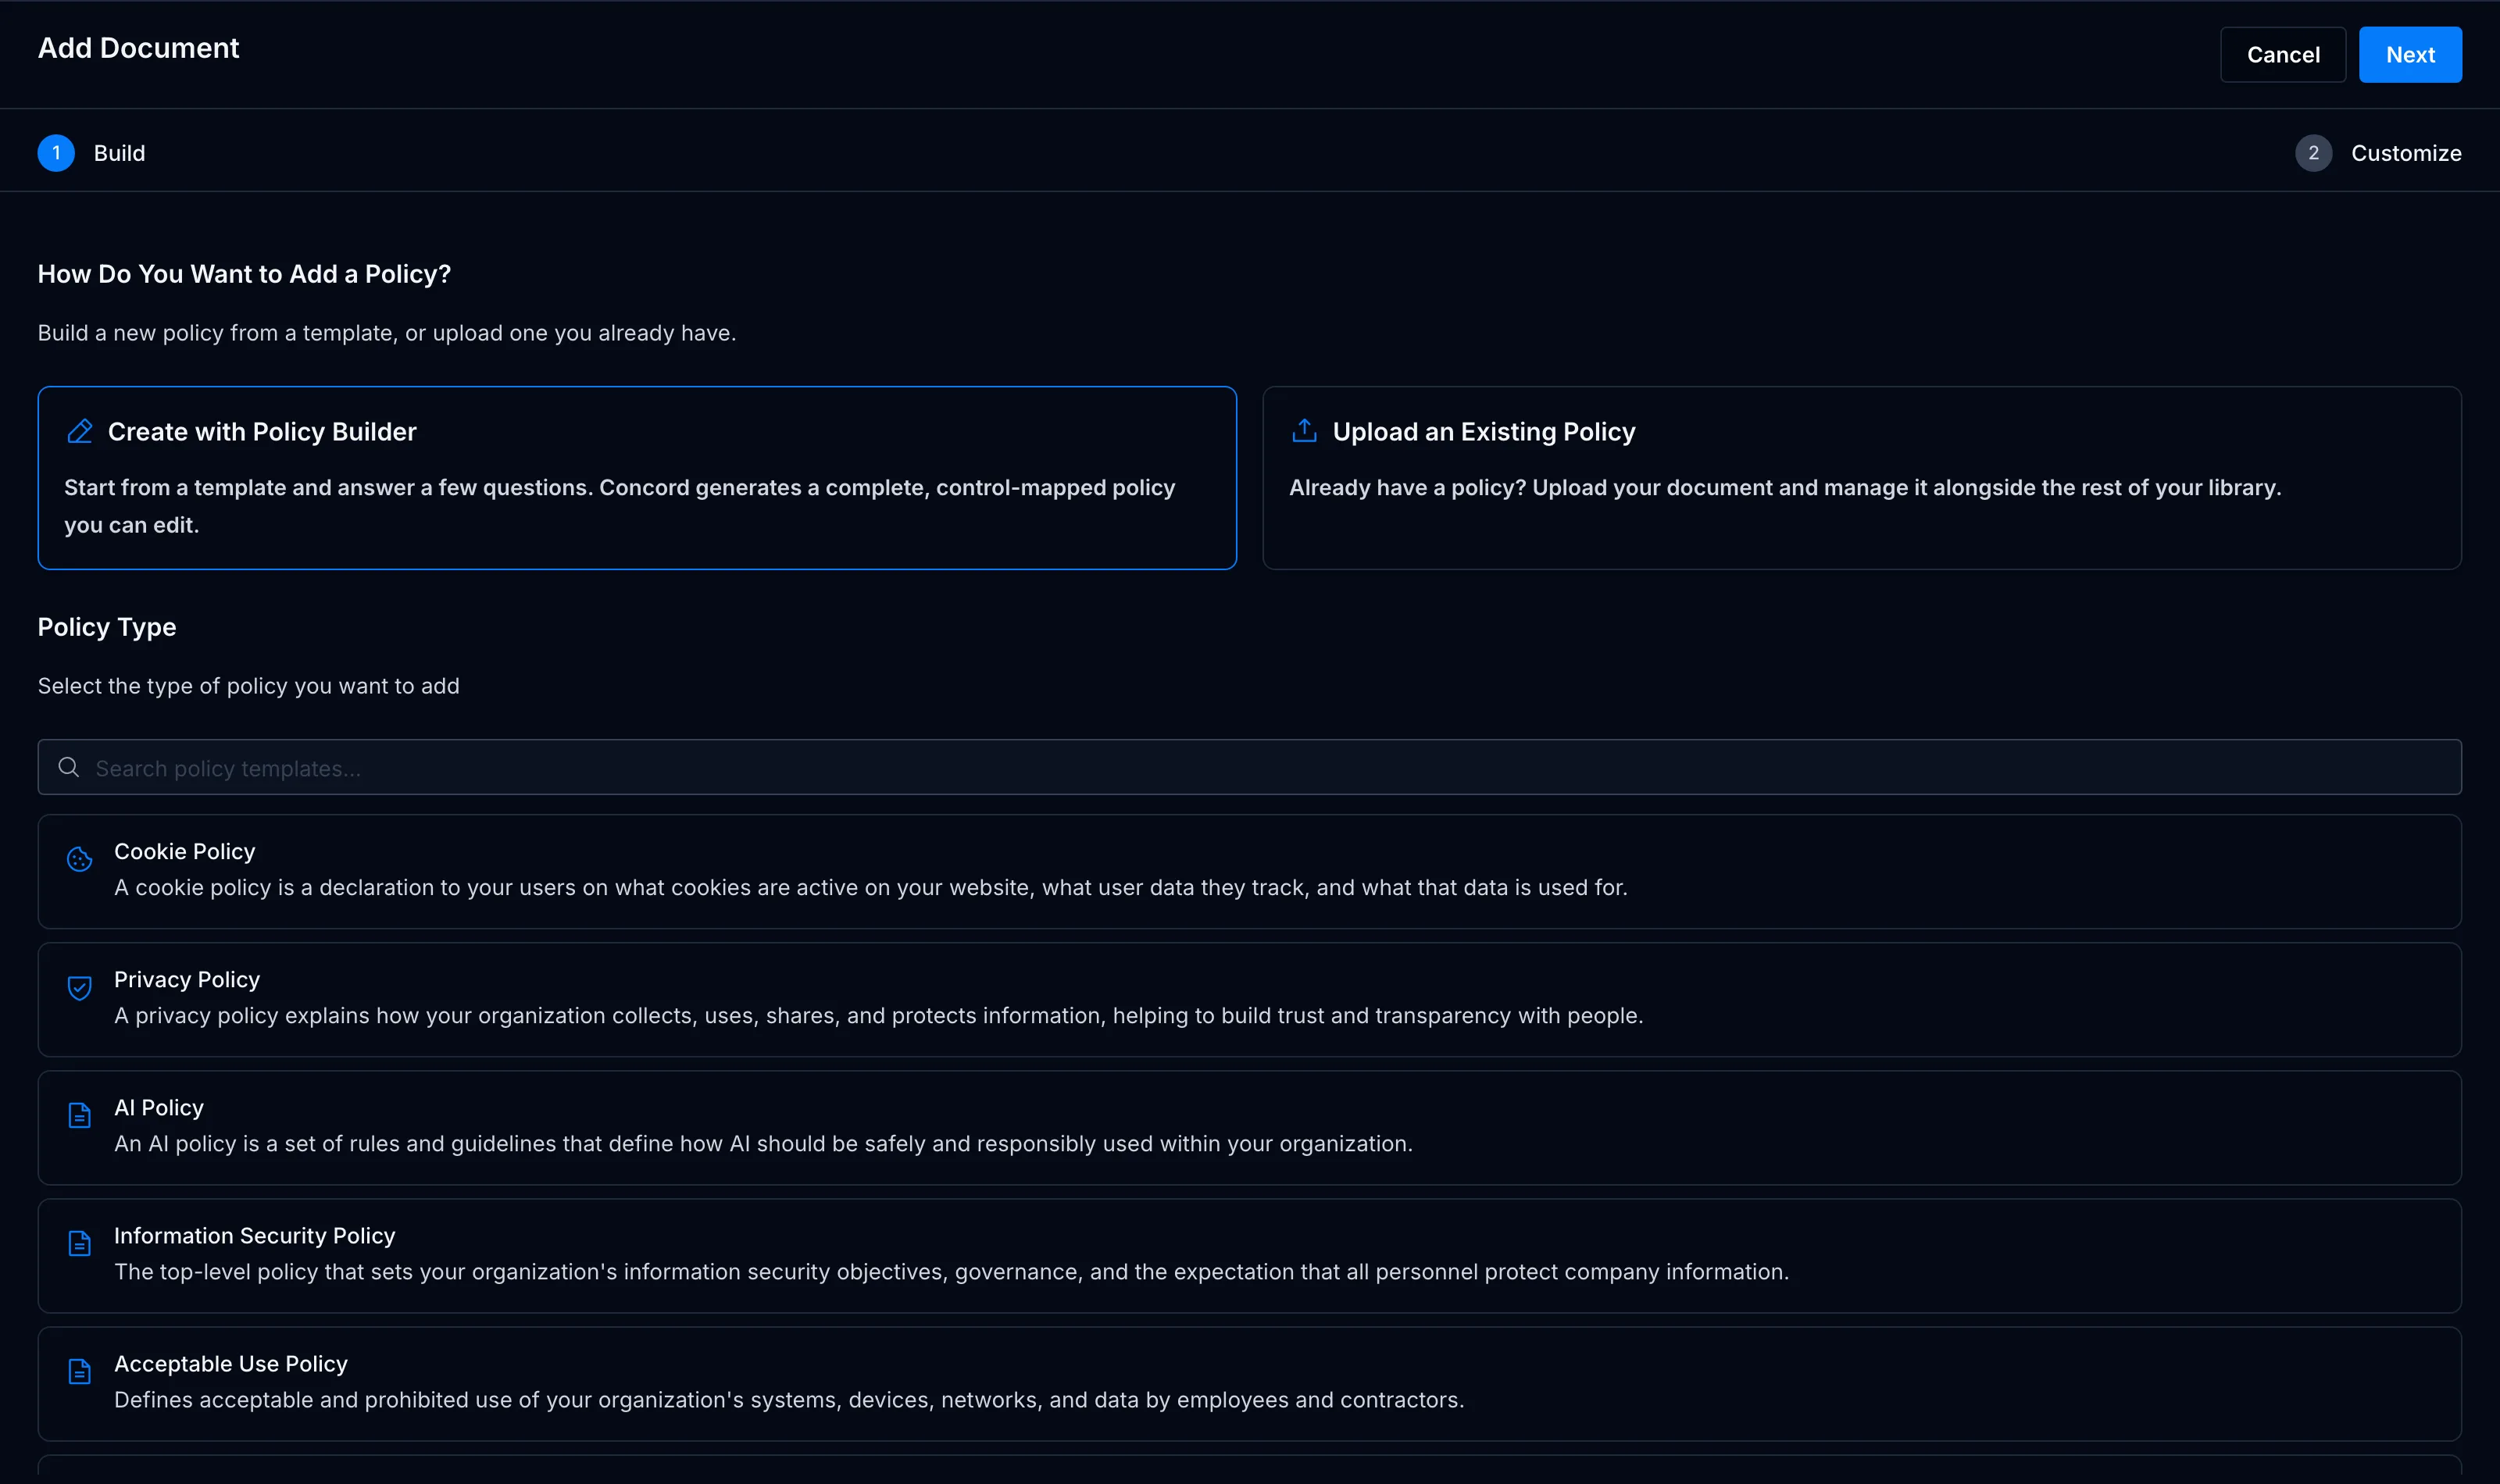The image size is (2500, 1484).
Task: Cancel adding the document
Action: pyautogui.click(x=2283, y=55)
